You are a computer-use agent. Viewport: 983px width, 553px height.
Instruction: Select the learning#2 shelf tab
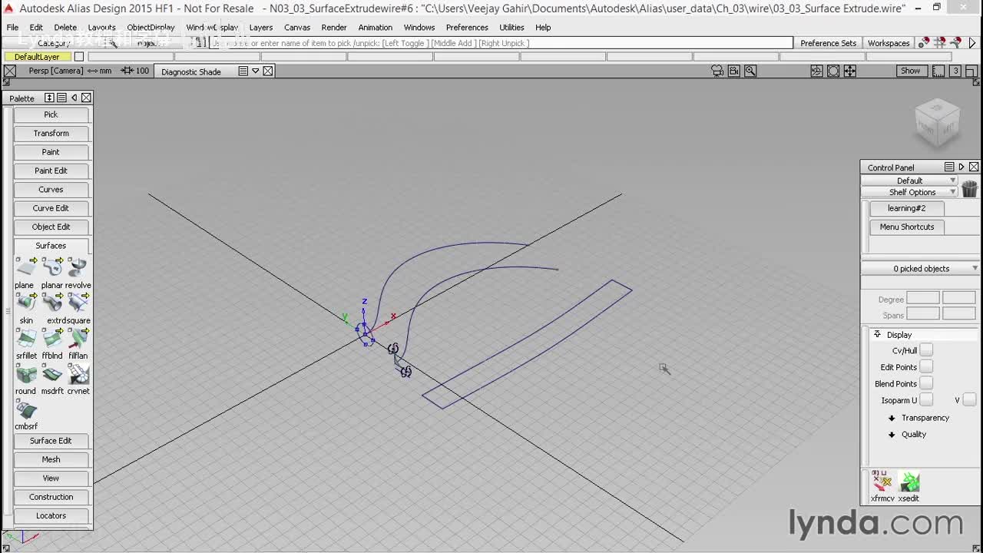click(x=907, y=208)
